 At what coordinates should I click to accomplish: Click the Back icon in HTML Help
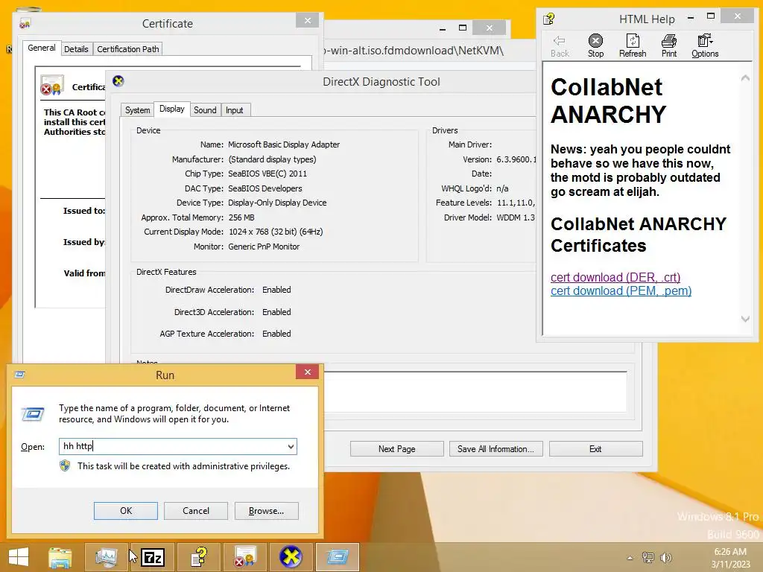point(559,46)
